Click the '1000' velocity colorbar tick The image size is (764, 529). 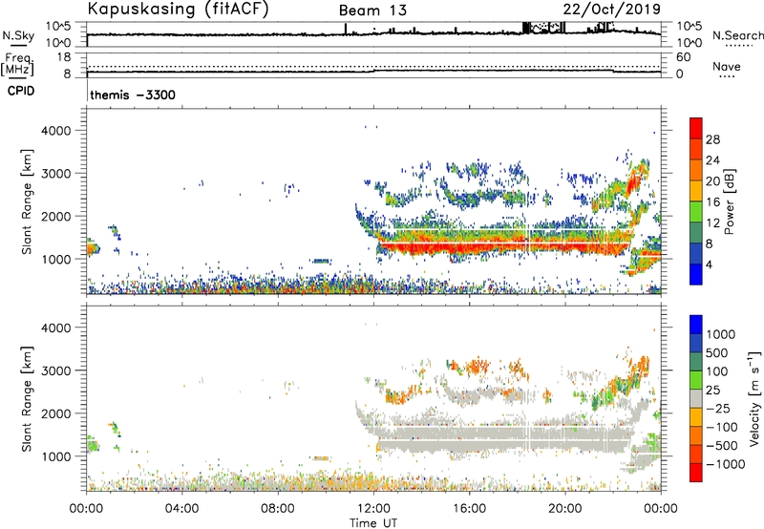(x=721, y=334)
